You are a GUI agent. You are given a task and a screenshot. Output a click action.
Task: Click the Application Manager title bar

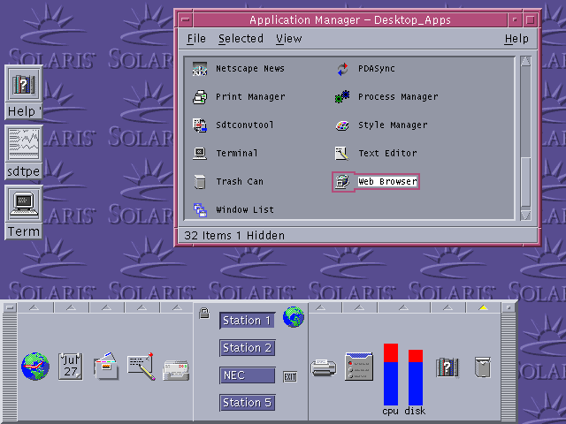[x=350, y=19]
